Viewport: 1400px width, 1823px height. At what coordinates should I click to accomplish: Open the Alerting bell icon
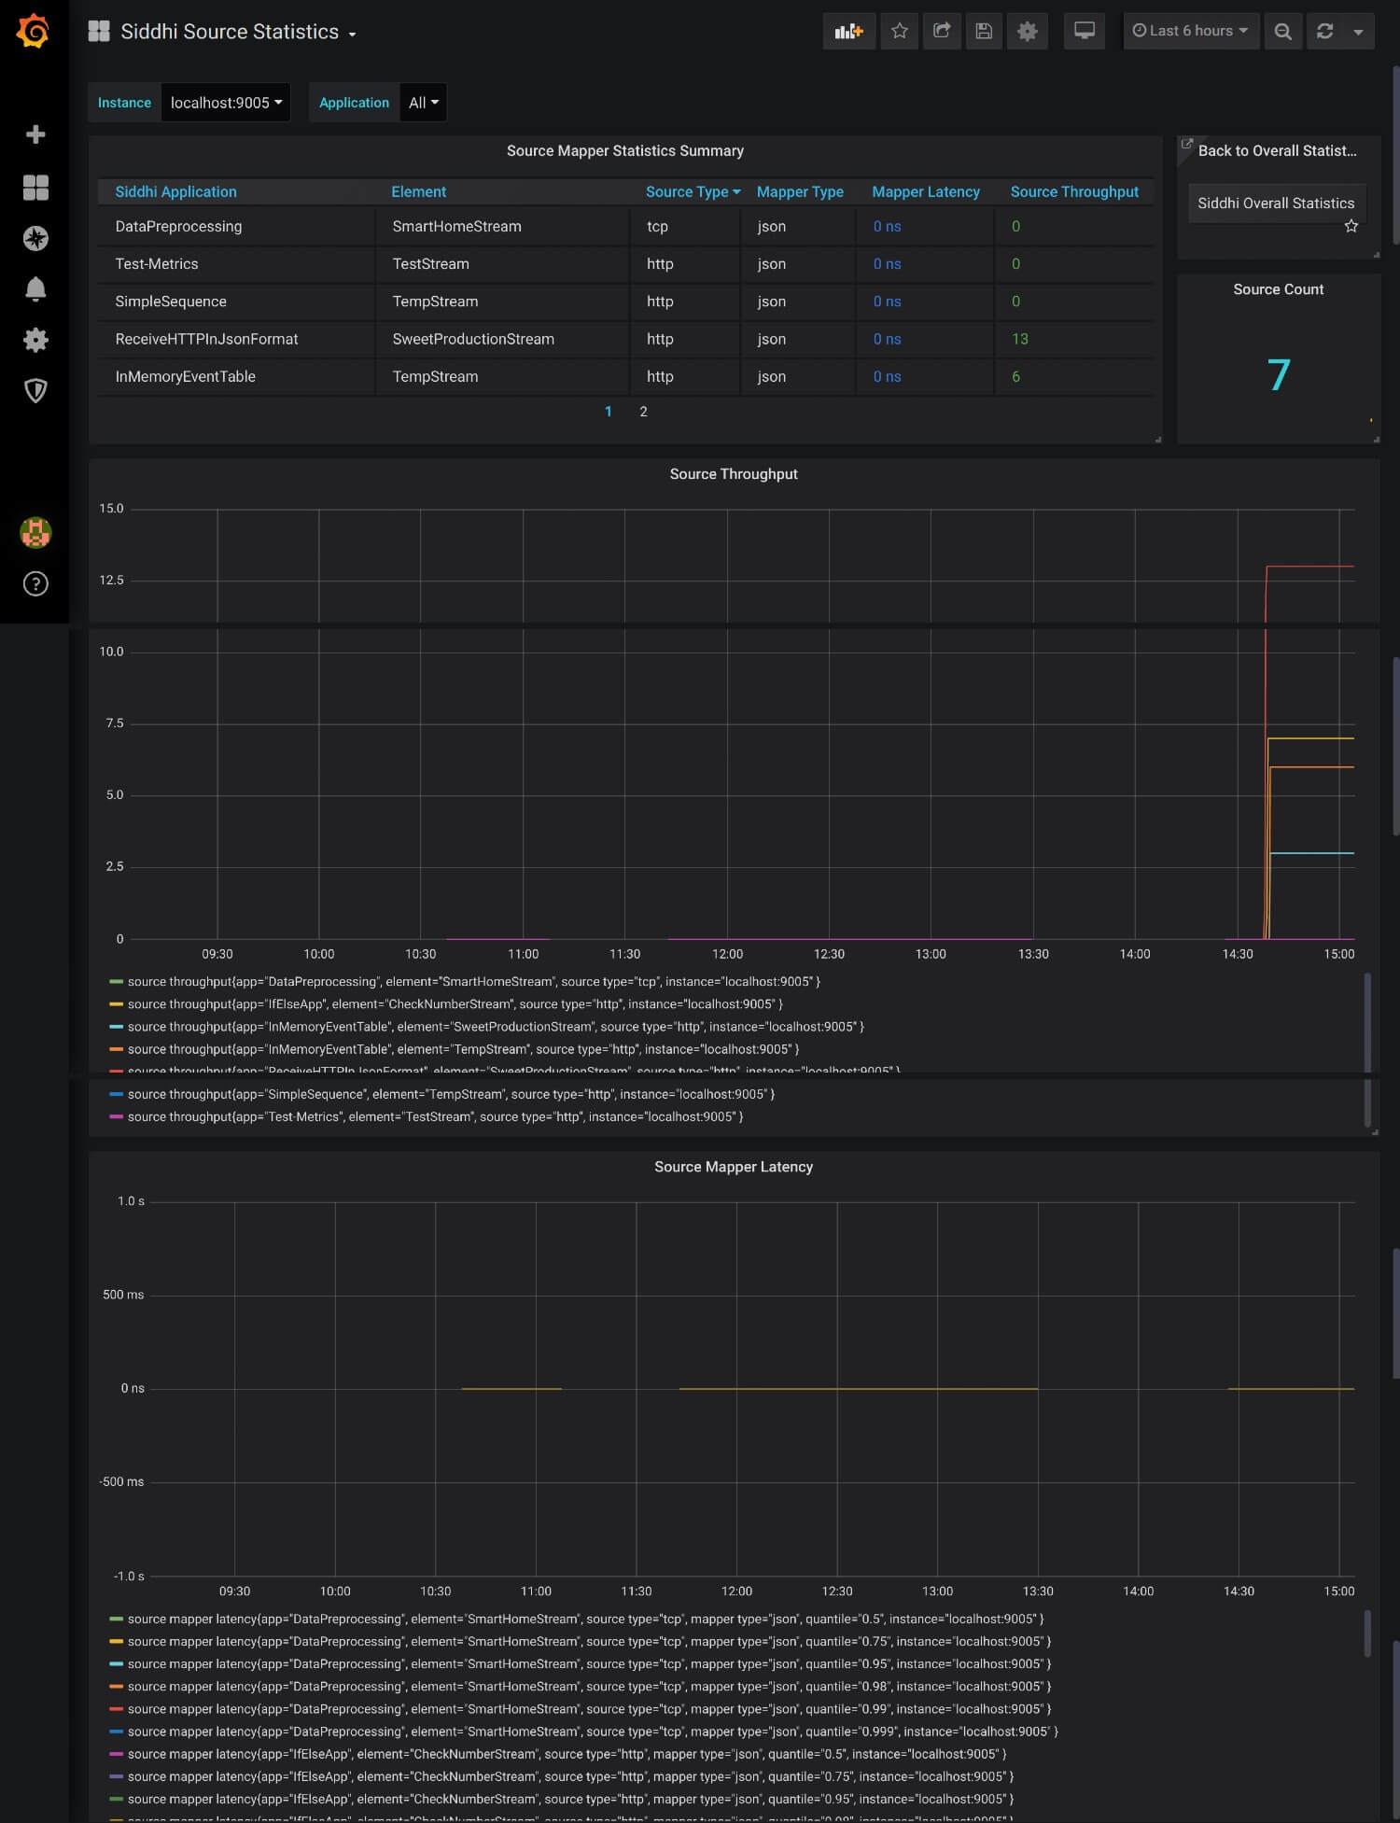click(x=35, y=288)
